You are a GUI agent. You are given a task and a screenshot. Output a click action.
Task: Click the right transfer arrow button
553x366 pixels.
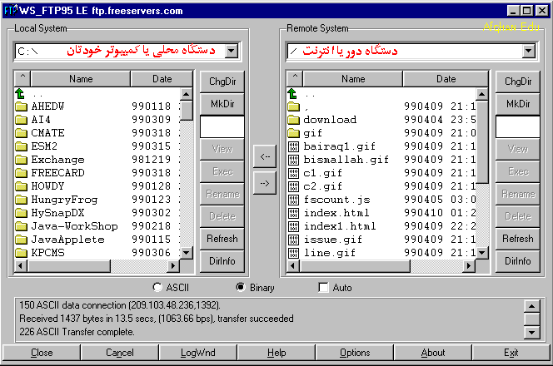click(x=264, y=184)
